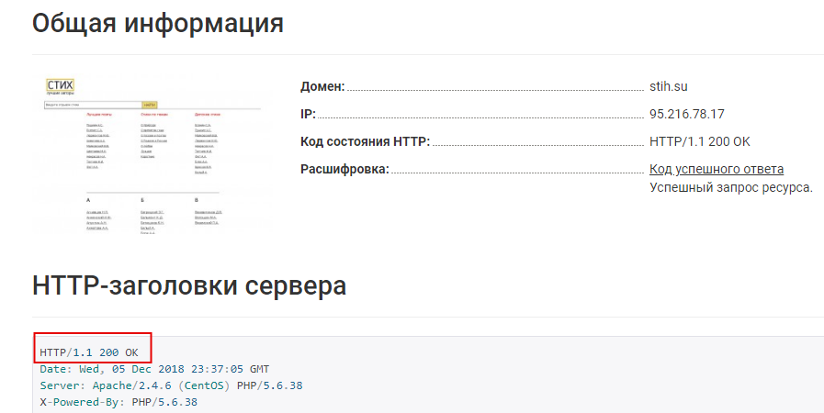Click the stih.su site preview thumbnail

coord(152,154)
